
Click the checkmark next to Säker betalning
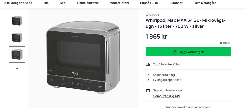point(148,75)
